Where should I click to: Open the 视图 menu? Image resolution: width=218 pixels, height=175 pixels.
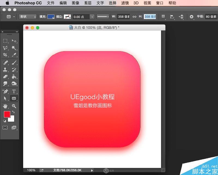147,3
